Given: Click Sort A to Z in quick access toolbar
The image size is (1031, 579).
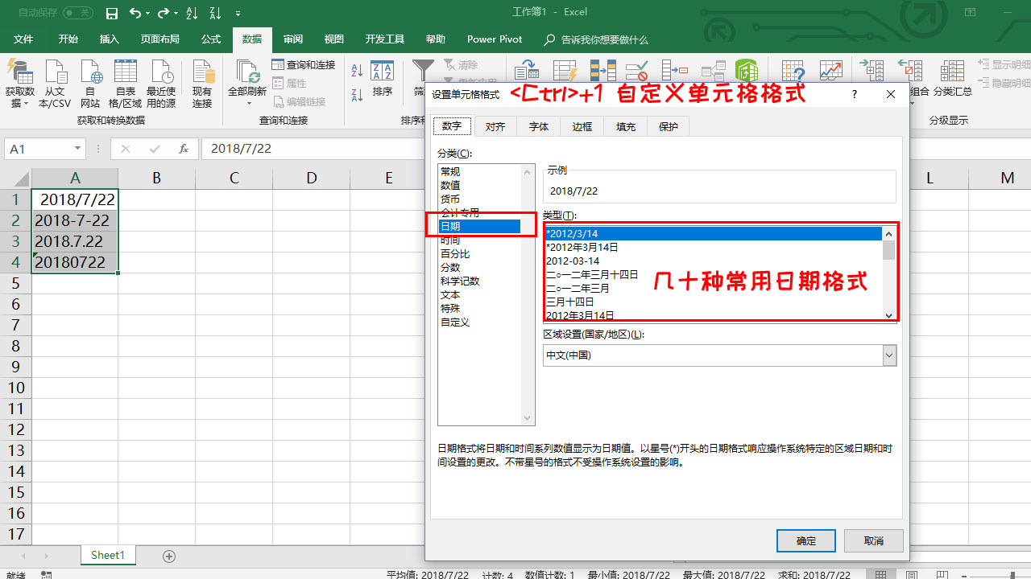Looking at the screenshot, I should 192,13.
